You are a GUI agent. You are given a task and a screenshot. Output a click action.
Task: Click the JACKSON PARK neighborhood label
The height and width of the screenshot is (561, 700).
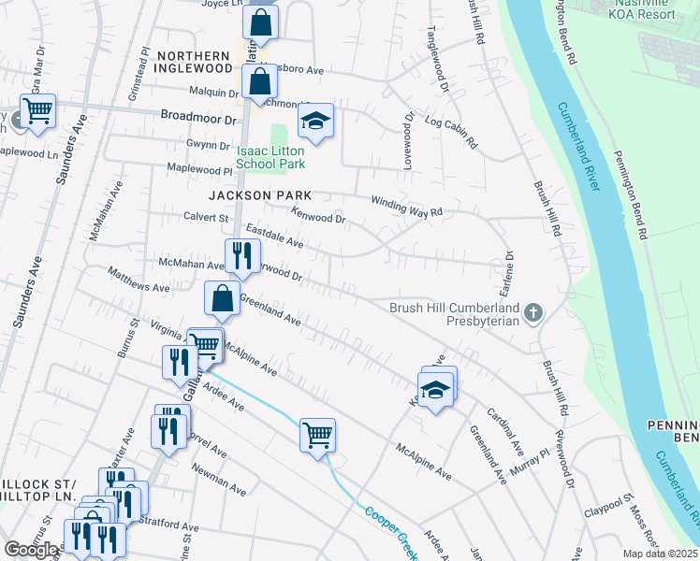pyautogui.click(x=246, y=195)
